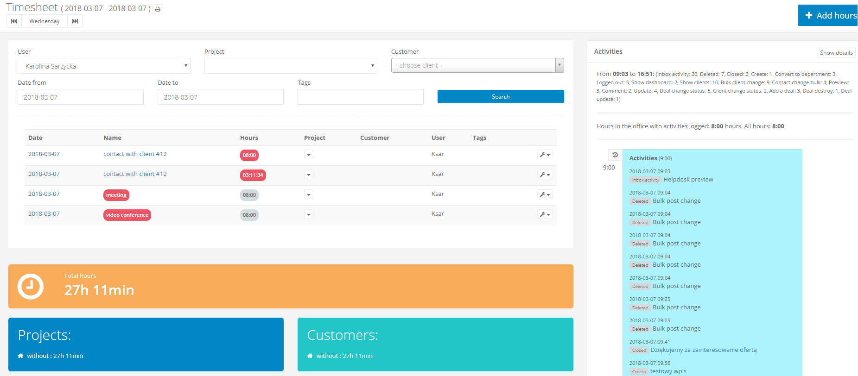
Task: Open wrench menu for video conference row
Action: point(545,214)
